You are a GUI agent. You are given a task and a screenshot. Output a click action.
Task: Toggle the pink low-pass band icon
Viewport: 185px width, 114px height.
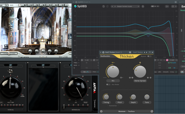(167, 60)
